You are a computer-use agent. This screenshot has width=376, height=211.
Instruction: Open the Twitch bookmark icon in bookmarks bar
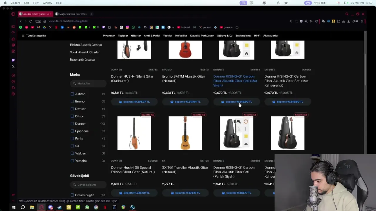coord(103,27)
